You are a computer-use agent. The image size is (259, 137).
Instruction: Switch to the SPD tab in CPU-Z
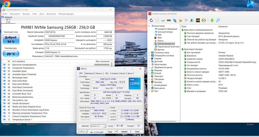(107, 73)
